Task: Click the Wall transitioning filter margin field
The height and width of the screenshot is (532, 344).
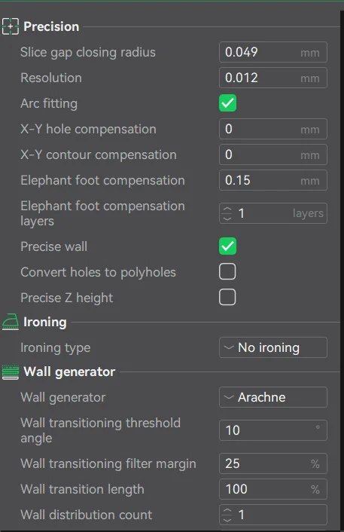Action: (273, 463)
